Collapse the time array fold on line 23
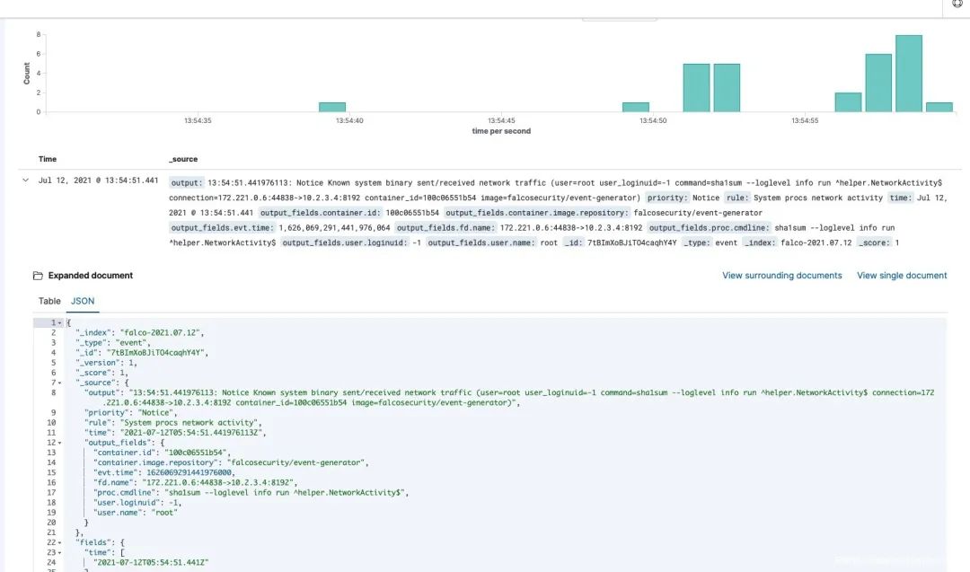970x572 pixels. (60, 553)
